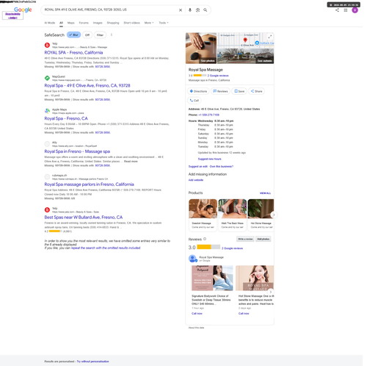
Task: Turn SafeSearch Off
Action: (87, 35)
